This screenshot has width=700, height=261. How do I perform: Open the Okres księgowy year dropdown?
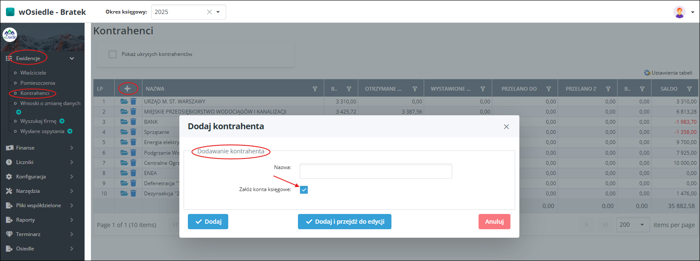(218, 12)
